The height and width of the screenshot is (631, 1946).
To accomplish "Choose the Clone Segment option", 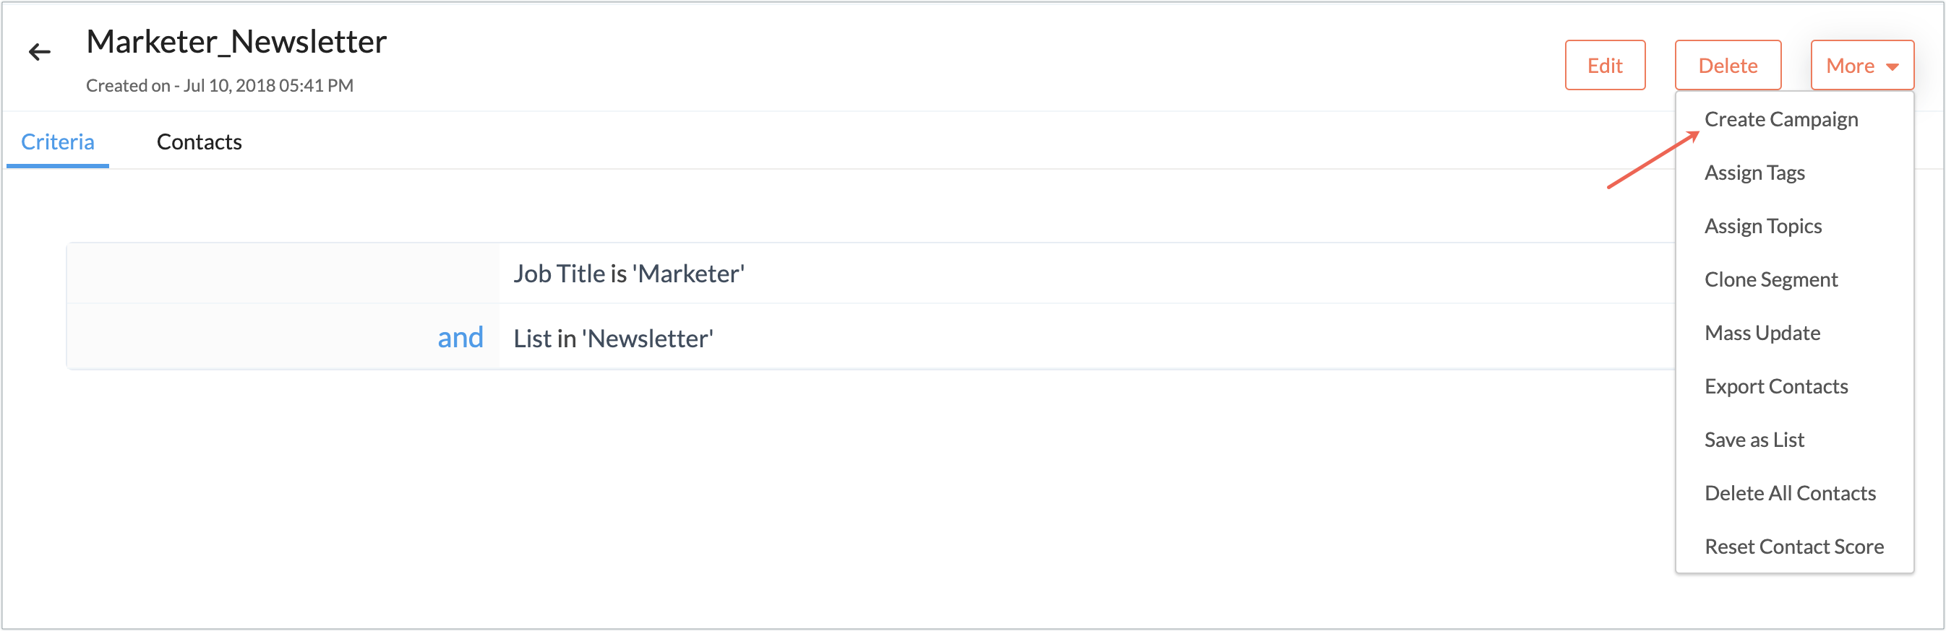I will click(1771, 280).
